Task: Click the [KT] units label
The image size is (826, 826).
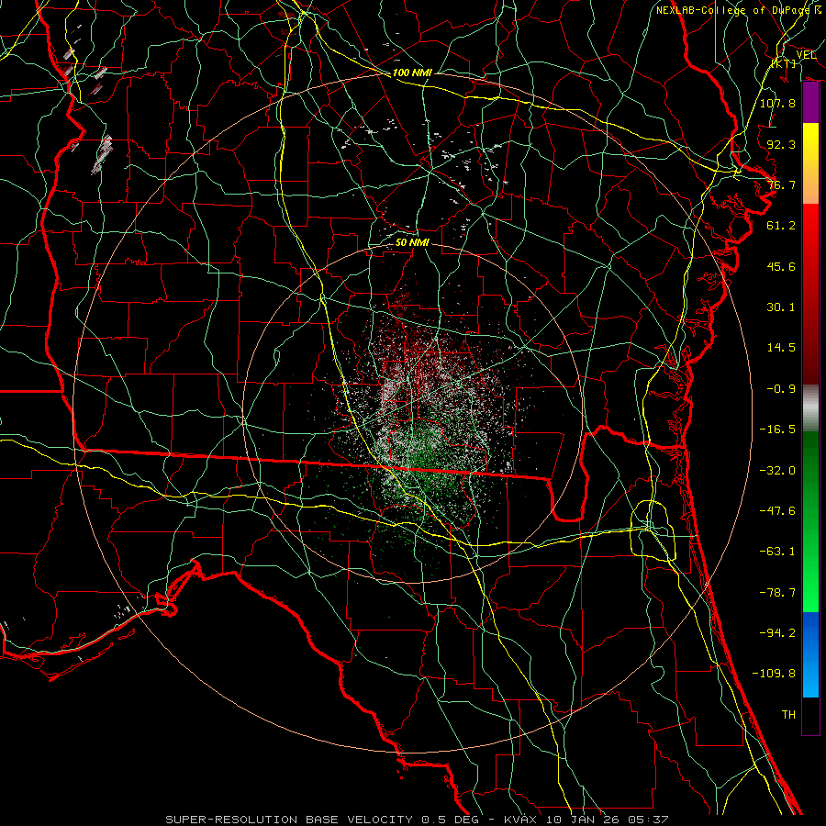Action: [x=784, y=63]
